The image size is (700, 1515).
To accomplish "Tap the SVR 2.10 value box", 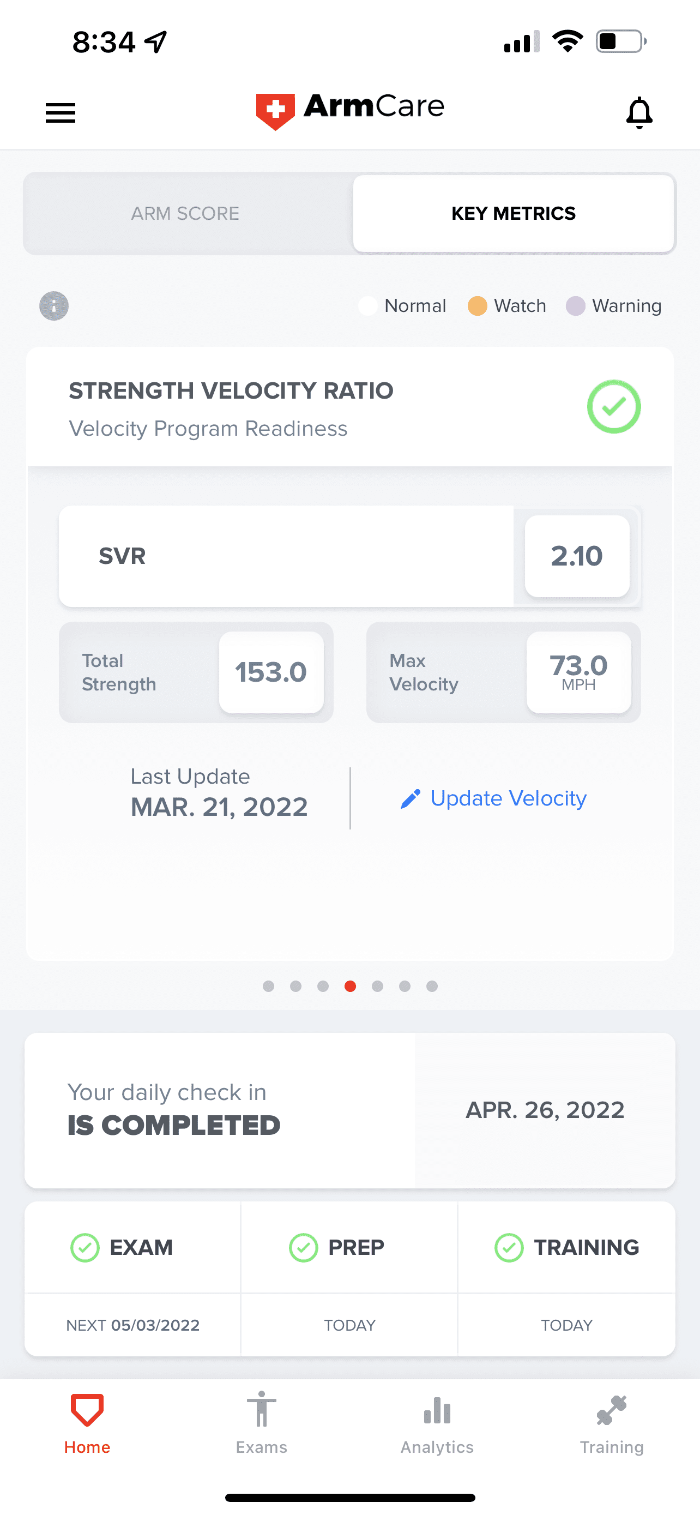I will tap(577, 556).
